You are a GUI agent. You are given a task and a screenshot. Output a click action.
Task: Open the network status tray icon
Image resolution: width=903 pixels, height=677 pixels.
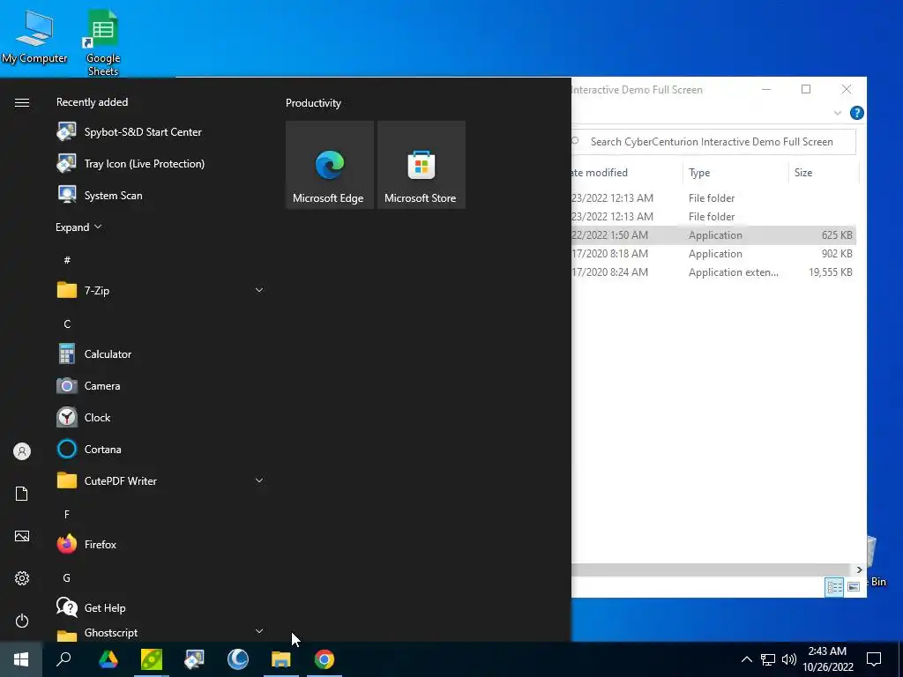coord(768,659)
